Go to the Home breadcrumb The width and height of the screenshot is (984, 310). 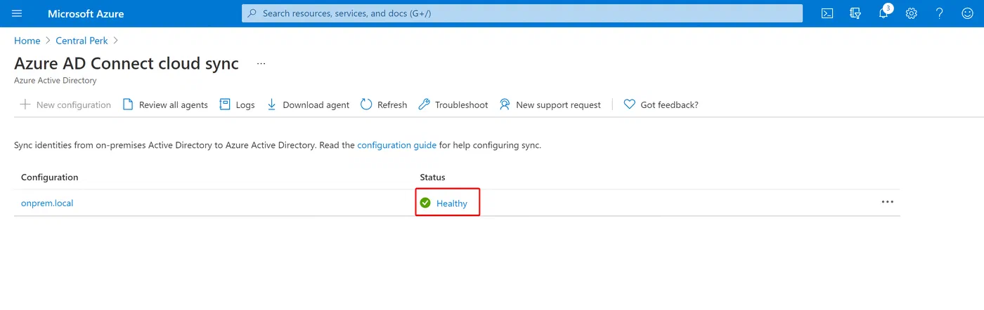pos(27,41)
